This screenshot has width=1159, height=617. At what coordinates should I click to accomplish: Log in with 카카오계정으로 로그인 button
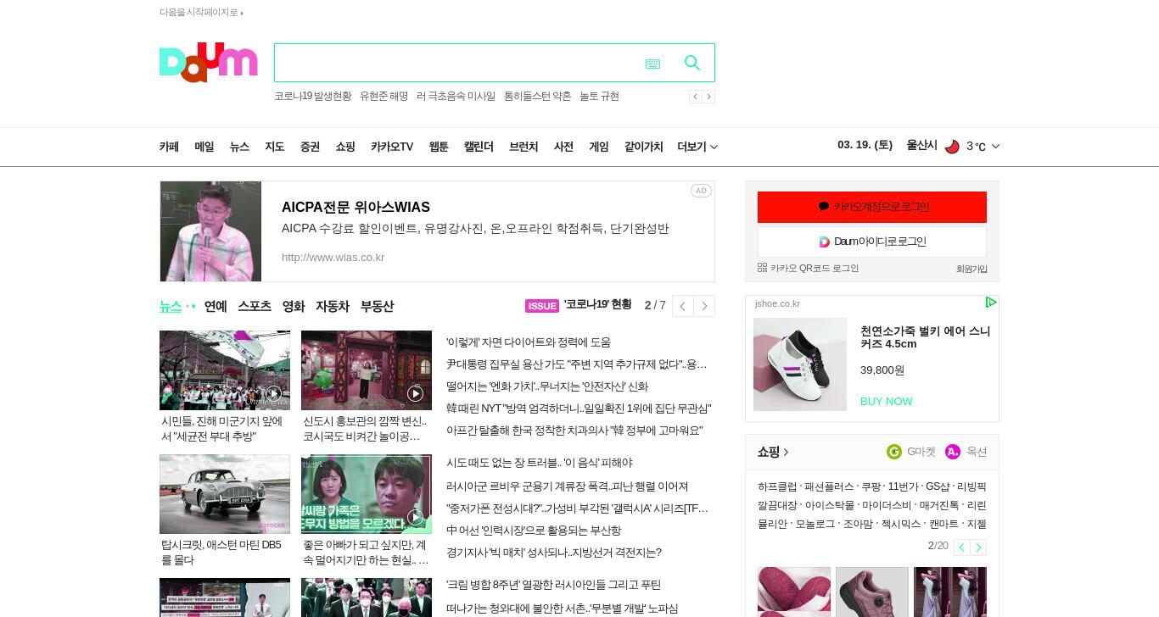[x=872, y=207]
